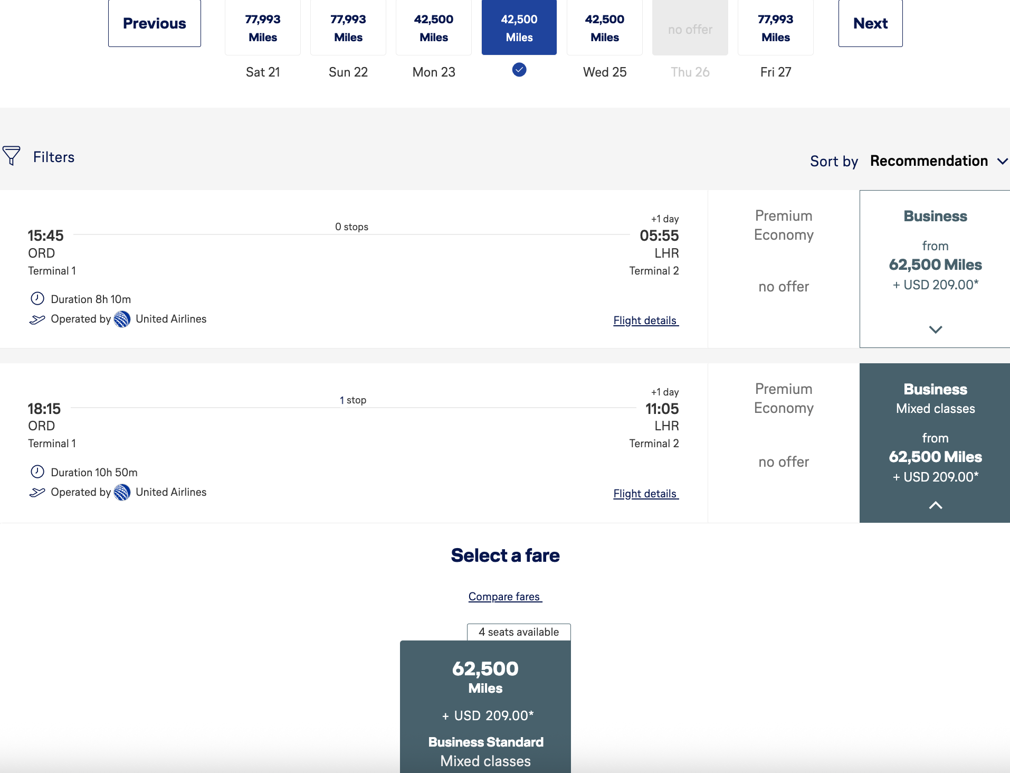Expand Business fare for the nonstop flight
The width and height of the screenshot is (1010, 773).
935,329
